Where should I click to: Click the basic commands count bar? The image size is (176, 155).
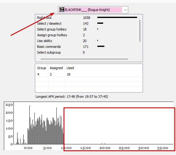[x=101, y=46]
